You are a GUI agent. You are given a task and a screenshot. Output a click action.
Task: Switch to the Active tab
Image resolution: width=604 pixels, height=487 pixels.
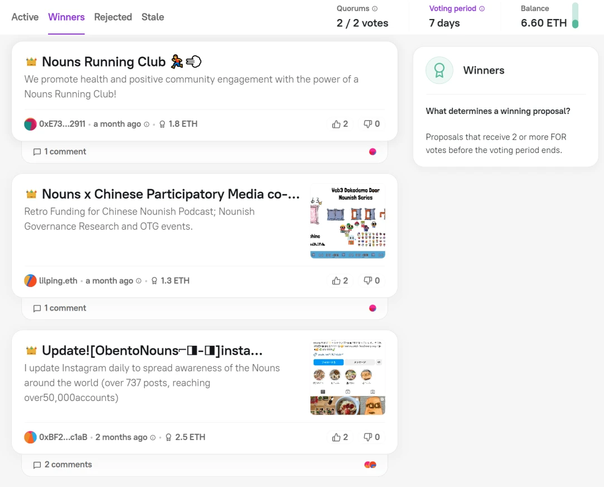pos(25,17)
